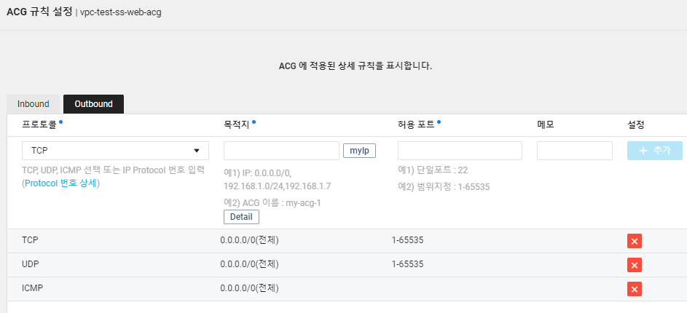Open the protocol TCP dropdown
687x313 pixels.
[115, 151]
